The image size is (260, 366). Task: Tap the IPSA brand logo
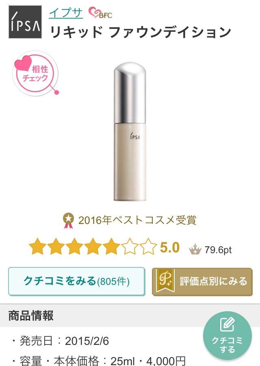coord(25,22)
